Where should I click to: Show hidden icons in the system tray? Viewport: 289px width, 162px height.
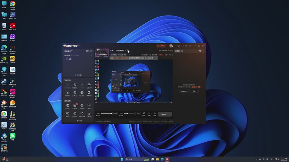tap(256, 159)
